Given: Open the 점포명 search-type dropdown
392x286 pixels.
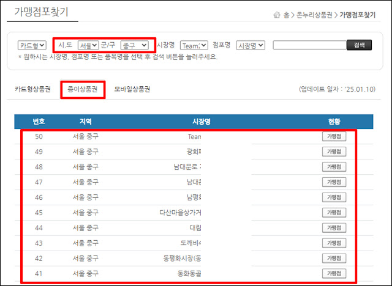Looking at the screenshot, I should 251,45.
